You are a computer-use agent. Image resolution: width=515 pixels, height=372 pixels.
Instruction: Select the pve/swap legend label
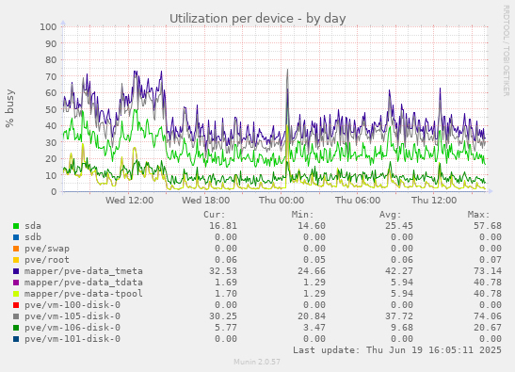[x=47, y=249]
